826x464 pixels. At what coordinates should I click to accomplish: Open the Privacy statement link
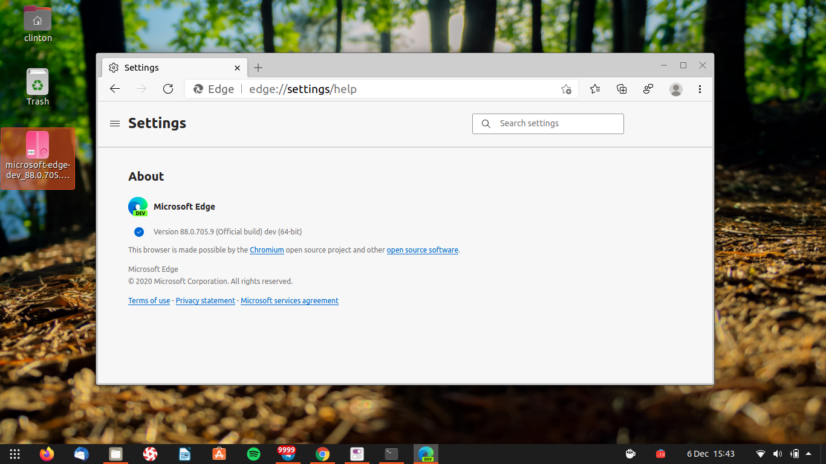[206, 300]
